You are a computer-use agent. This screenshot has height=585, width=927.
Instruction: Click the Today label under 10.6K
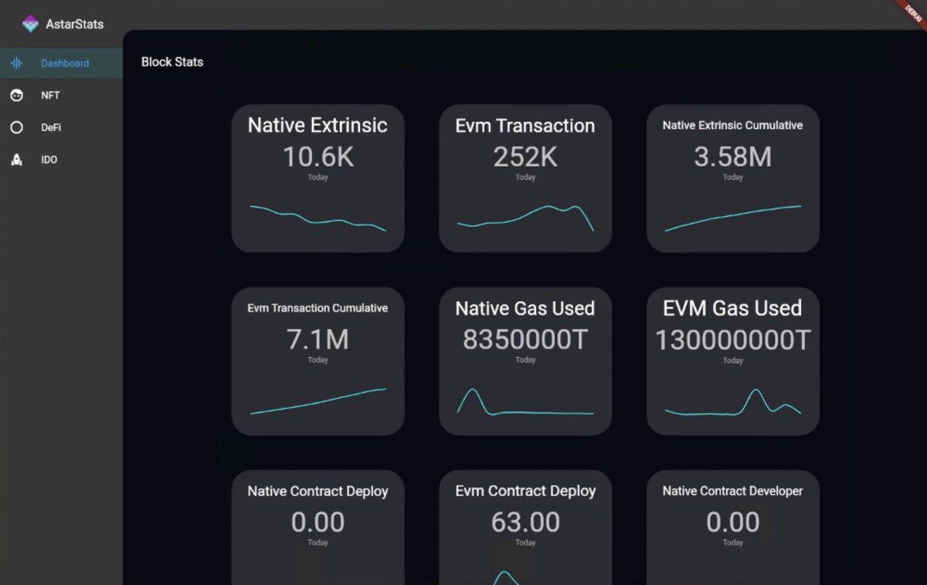point(317,178)
